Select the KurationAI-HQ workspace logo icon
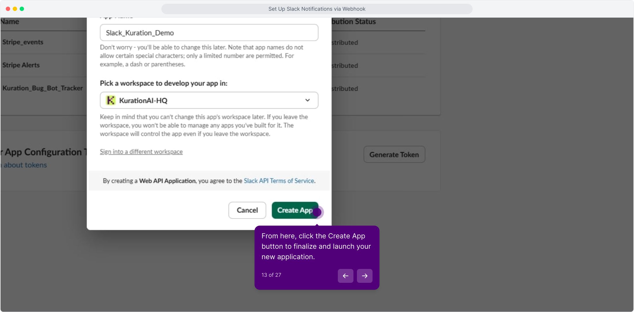Viewport: 634px width, 312px height. point(110,100)
